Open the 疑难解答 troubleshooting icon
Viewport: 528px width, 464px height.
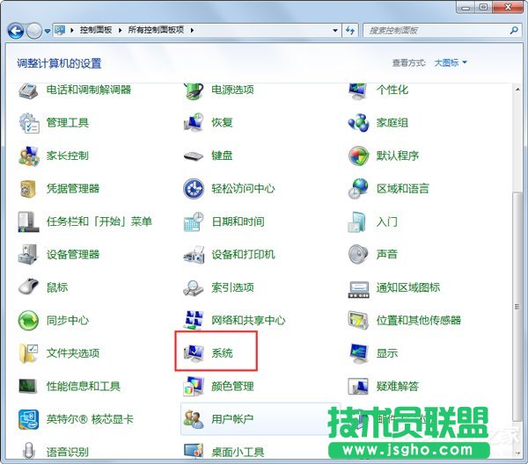[x=358, y=386]
